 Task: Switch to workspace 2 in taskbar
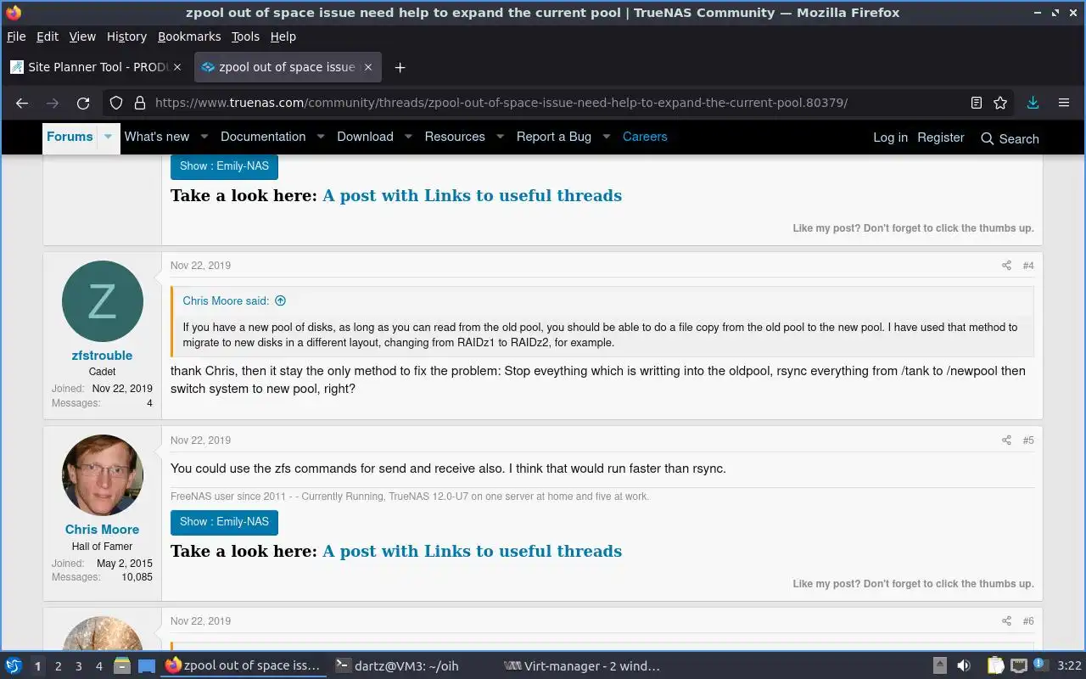(x=59, y=666)
